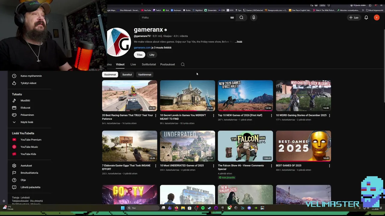Open Ilmoitushistoria flag icon
385x216 pixels.
pos(14,173)
